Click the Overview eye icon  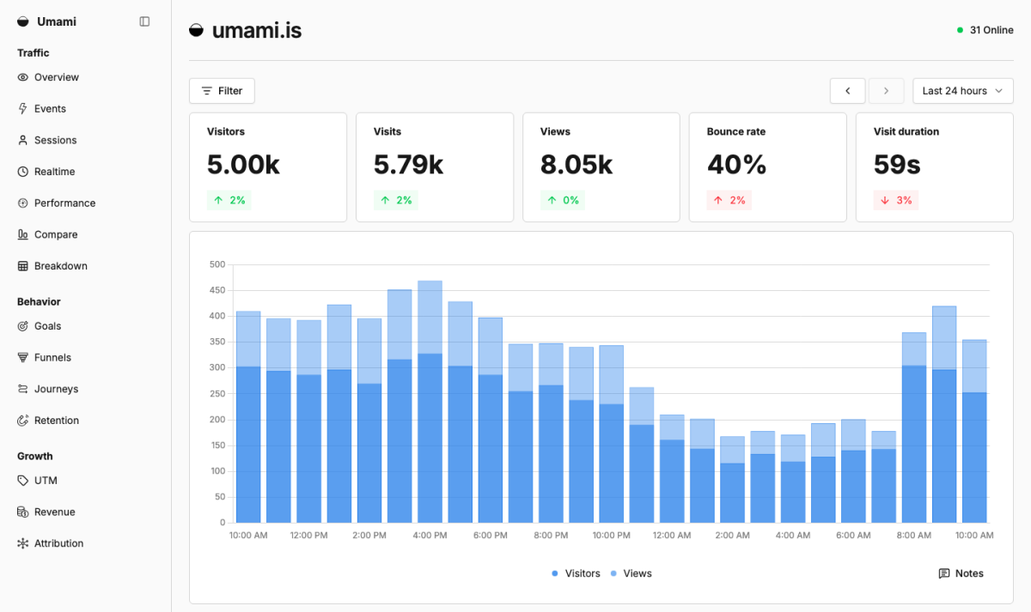point(23,77)
